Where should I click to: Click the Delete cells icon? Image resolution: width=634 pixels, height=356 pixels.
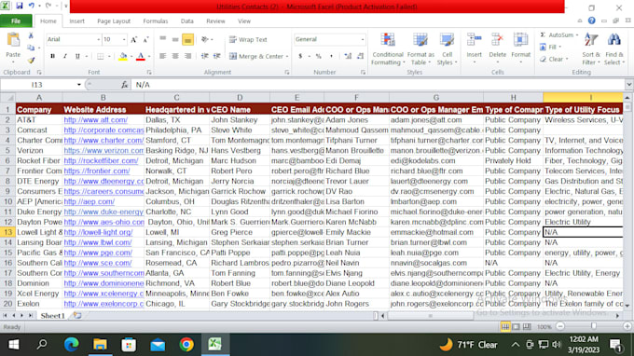click(497, 40)
